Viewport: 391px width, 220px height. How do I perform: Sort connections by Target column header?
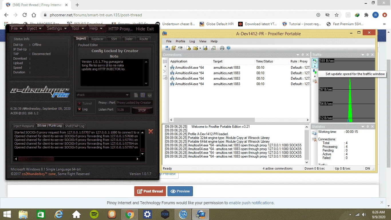[x=233, y=61]
